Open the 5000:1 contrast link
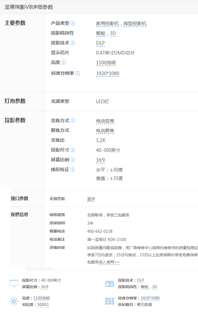 (x=43, y=305)
